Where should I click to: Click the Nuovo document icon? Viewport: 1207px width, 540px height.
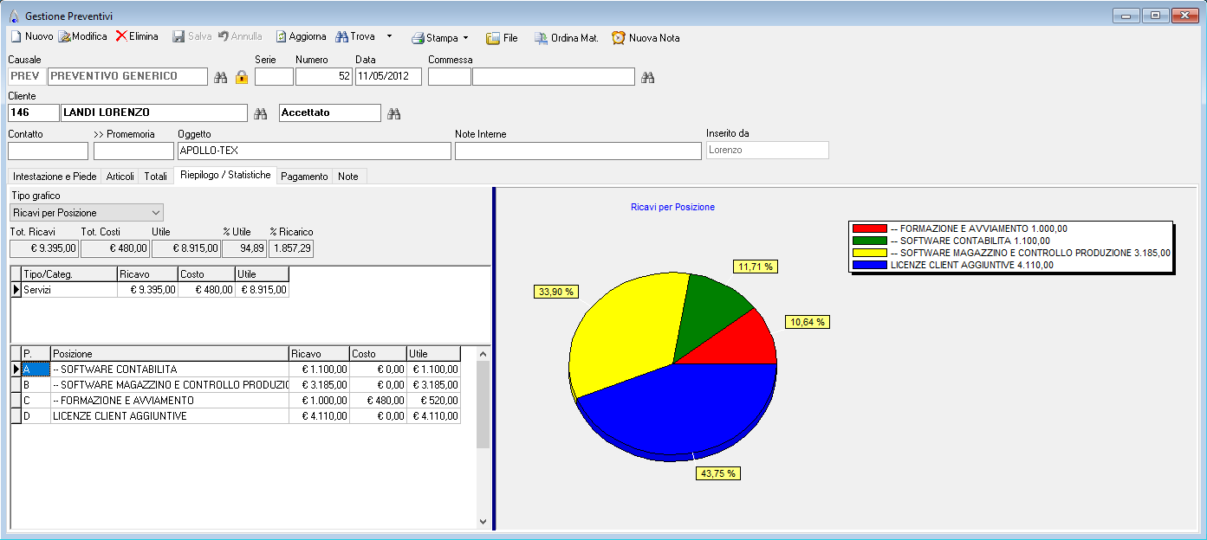(16, 37)
